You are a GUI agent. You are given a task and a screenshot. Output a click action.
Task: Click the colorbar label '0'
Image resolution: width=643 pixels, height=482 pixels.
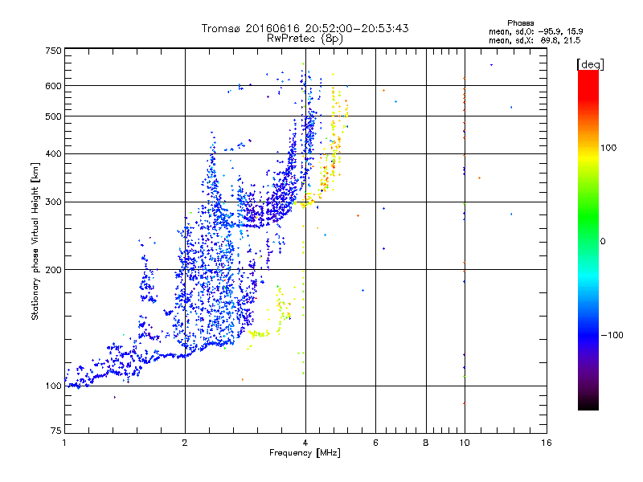603,242
